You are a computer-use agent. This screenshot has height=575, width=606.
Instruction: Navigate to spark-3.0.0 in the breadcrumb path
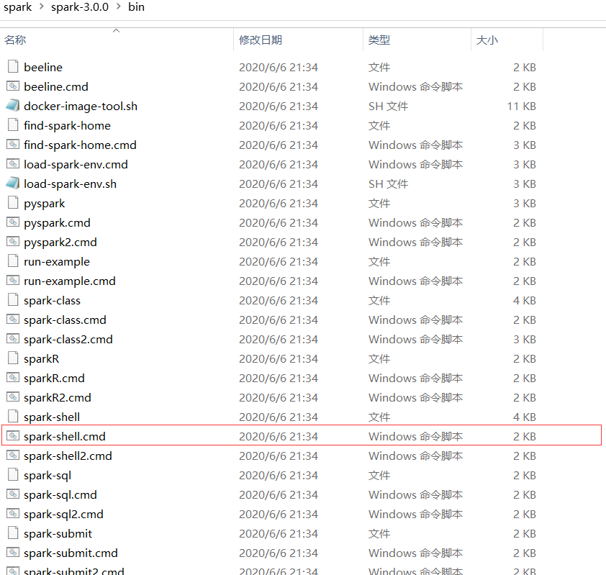point(80,7)
